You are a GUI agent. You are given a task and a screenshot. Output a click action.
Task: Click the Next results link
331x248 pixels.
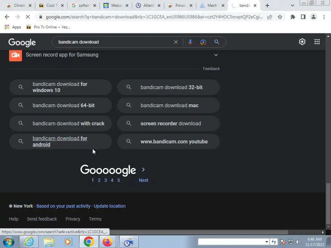144,180
